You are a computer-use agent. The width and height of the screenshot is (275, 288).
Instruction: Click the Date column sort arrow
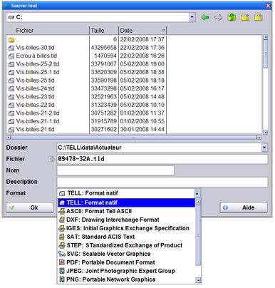[163, 31]
